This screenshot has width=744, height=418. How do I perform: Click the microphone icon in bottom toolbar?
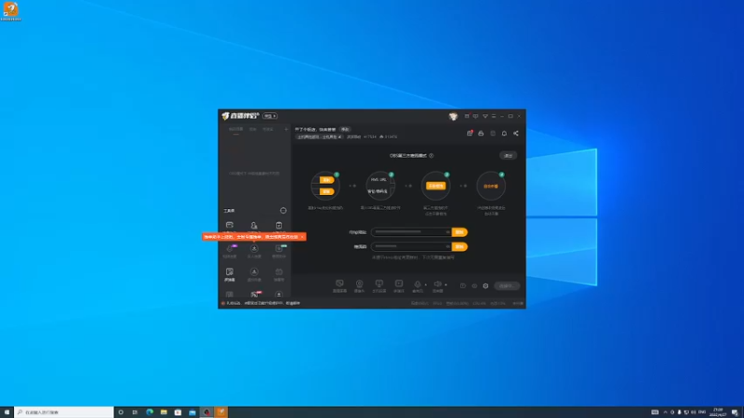[418, 284]
